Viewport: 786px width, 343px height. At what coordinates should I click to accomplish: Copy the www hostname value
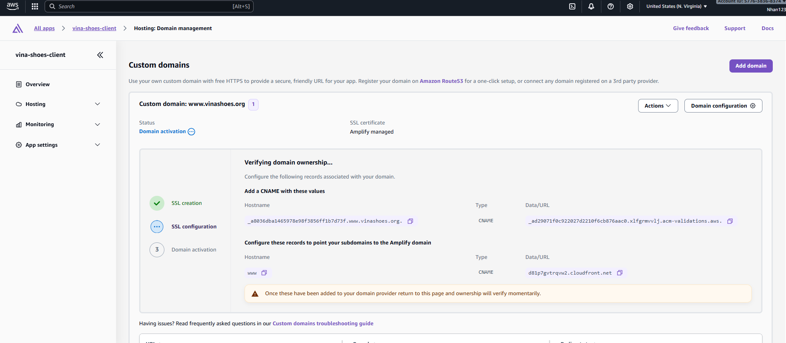pyautogui.click(x=264, y=273)
